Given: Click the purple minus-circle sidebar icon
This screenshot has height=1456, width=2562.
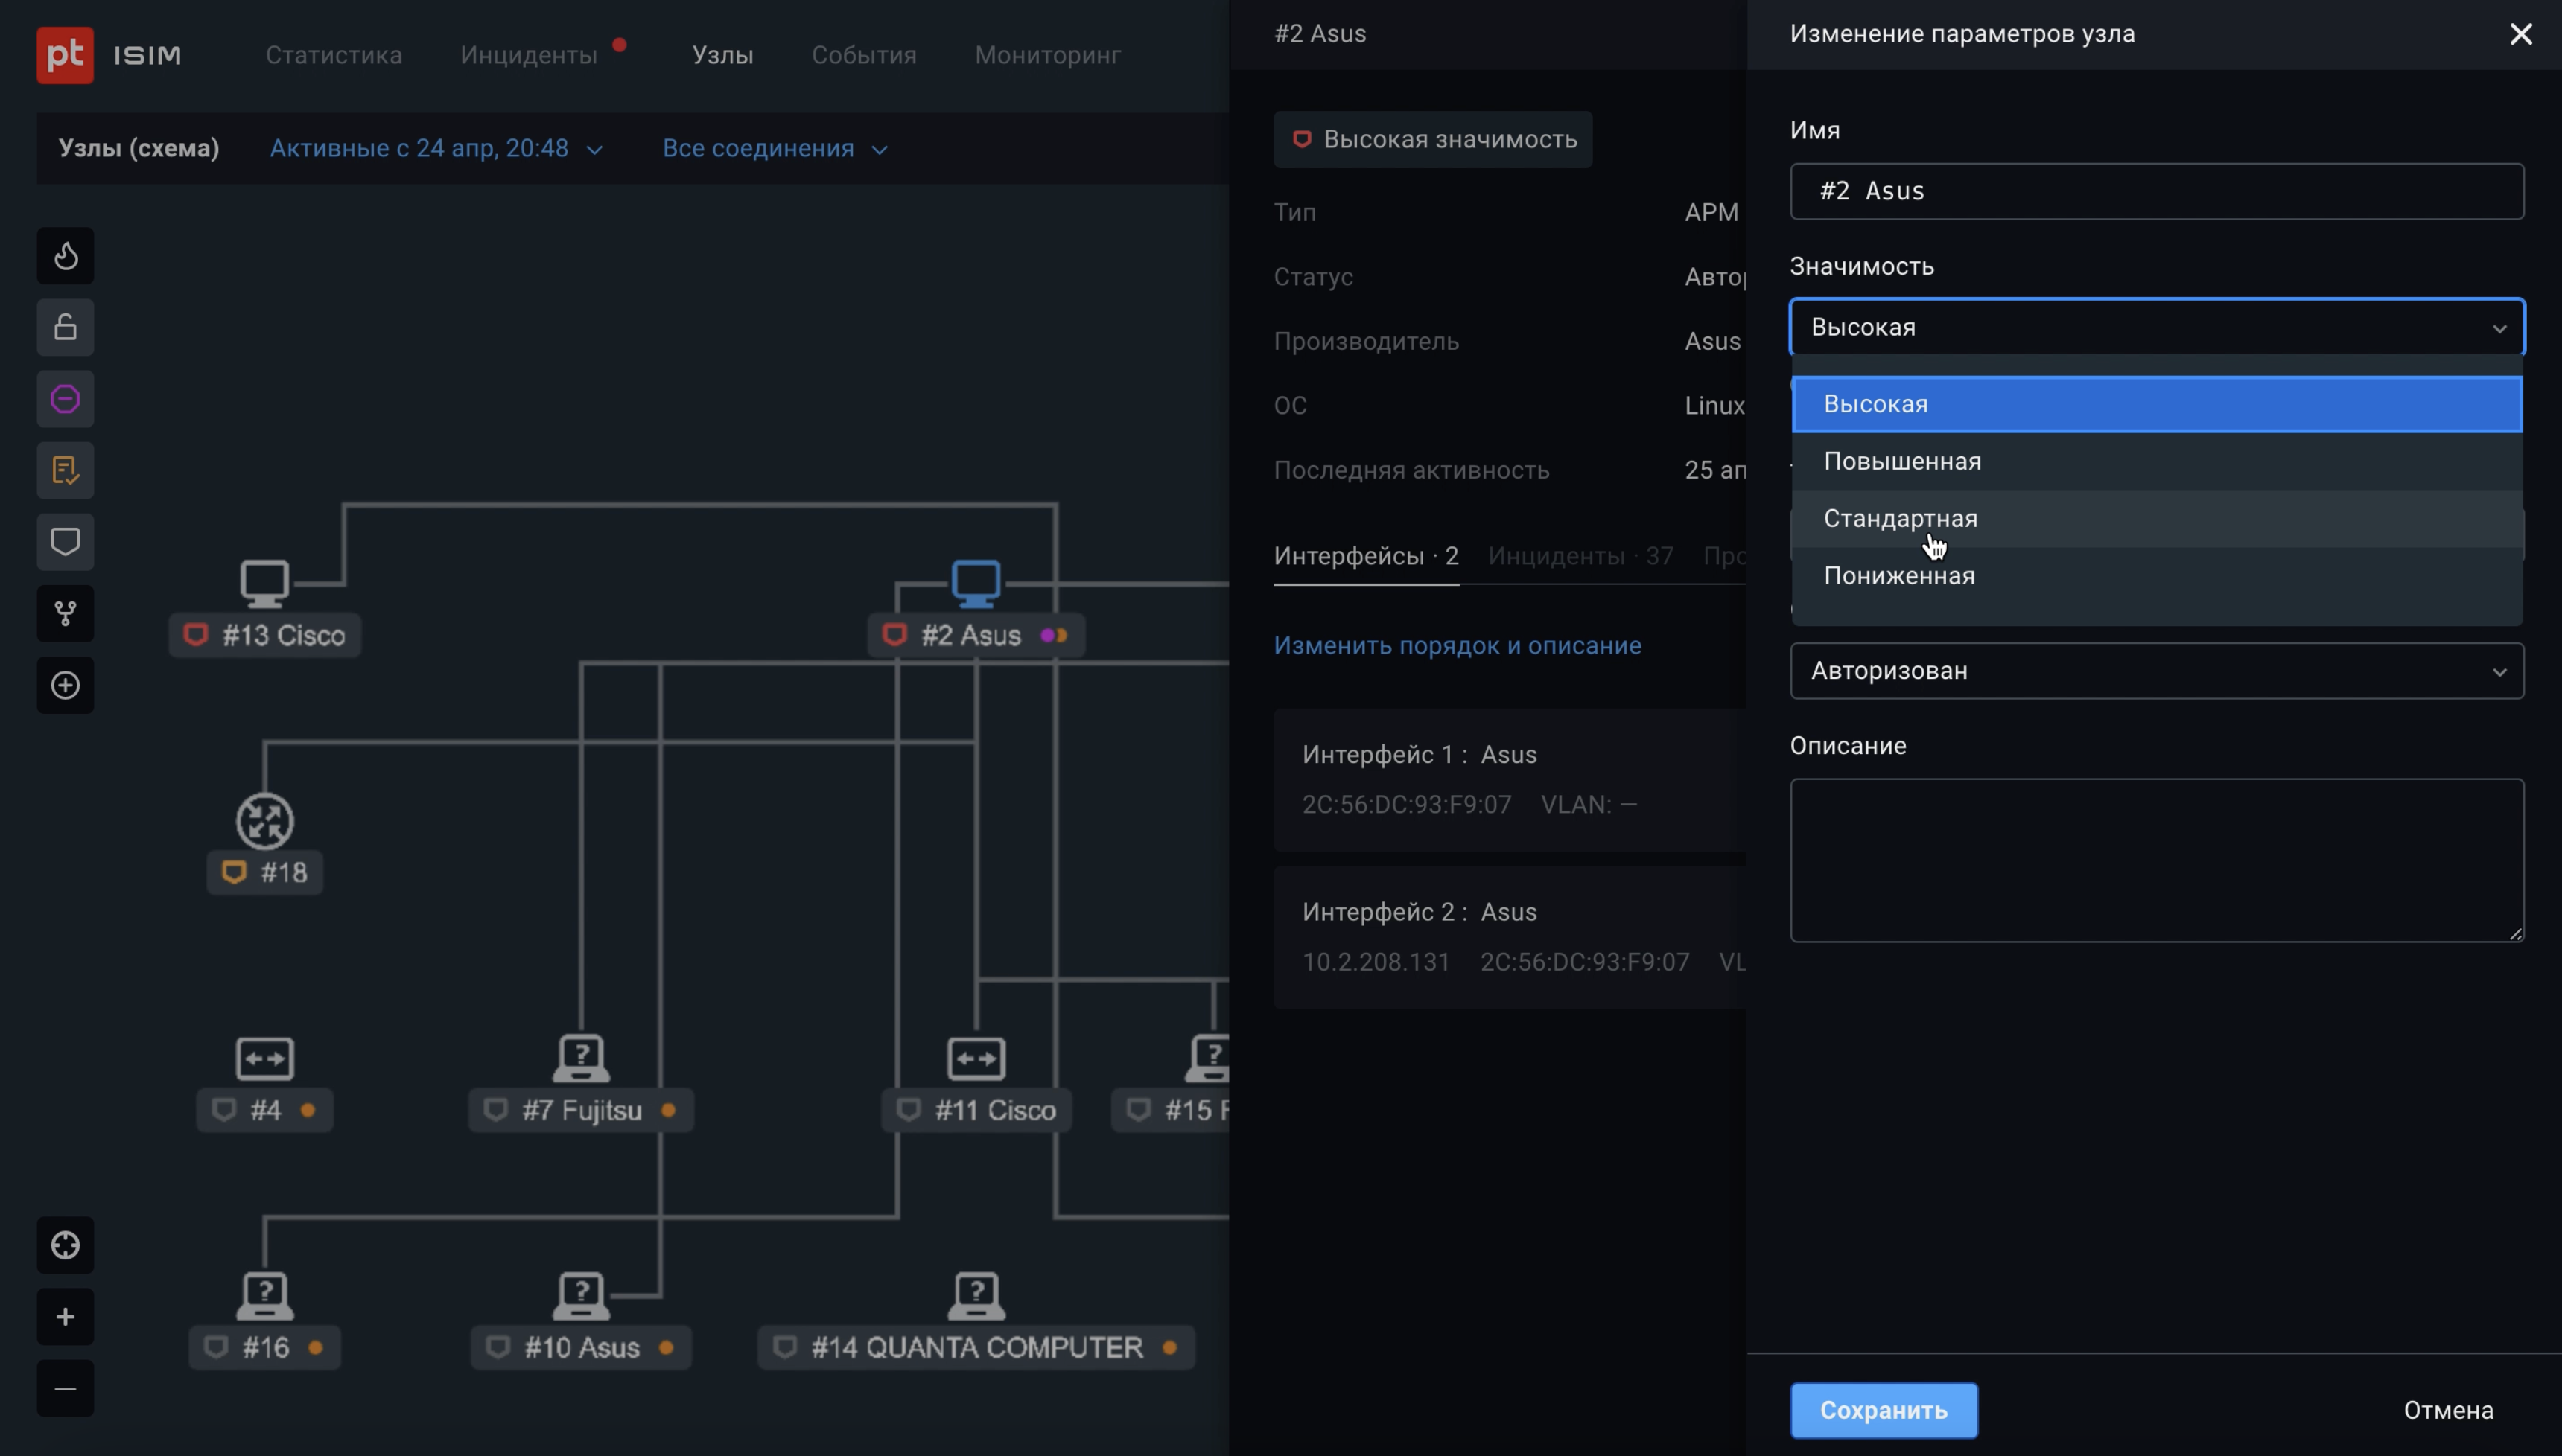Looking at the screenshot, I should [x=65, y=399].
